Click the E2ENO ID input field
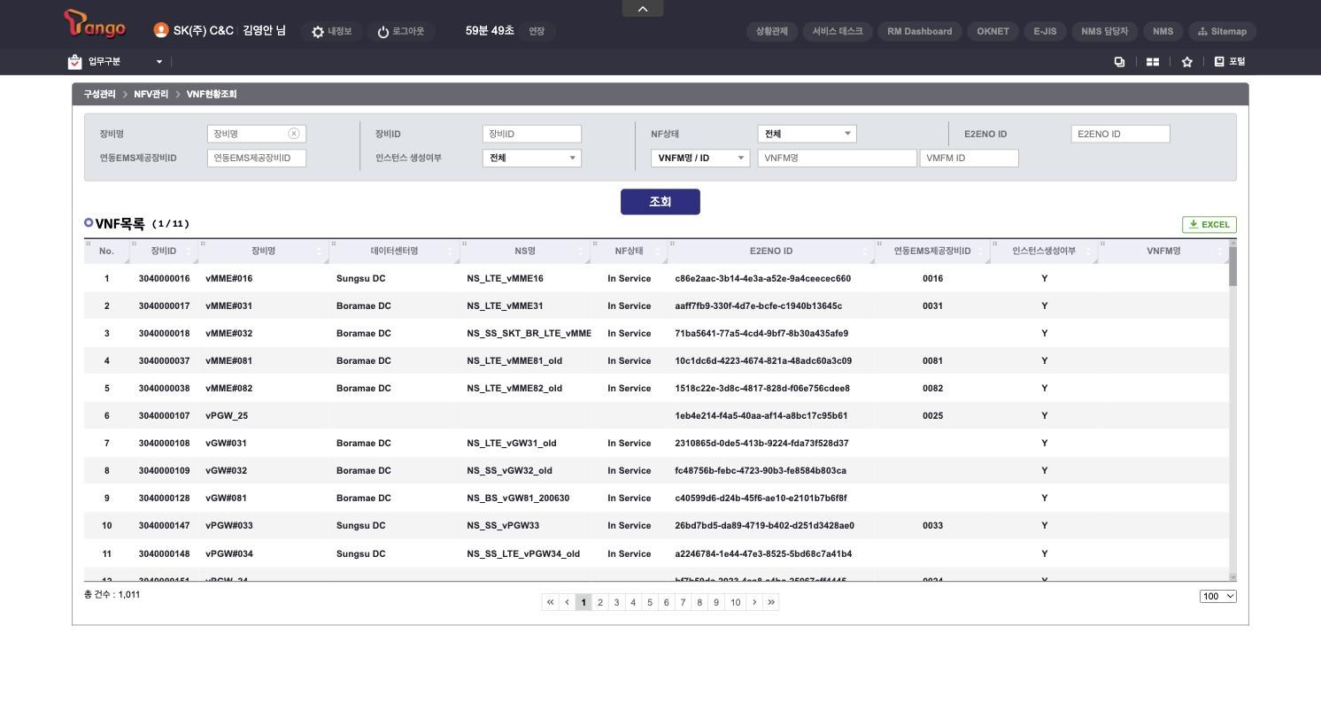Screen dimensions: 1321x719 coord(1120,134)
